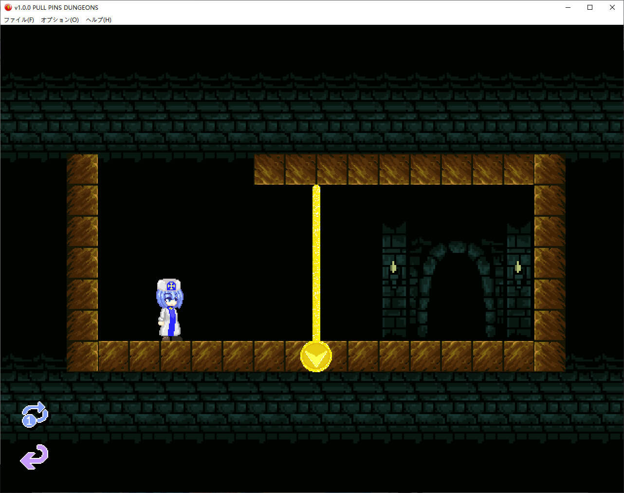The height and width of the screenshot is (493, 624).
Task: Open the ファイル(F) menu
Action: pos(19,20)
